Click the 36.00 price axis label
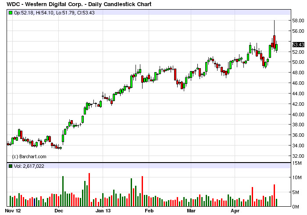The image size is (307, 215). 298,135
